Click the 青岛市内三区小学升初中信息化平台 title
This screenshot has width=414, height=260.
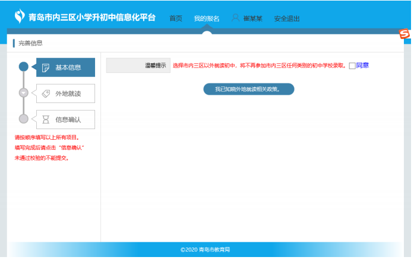coord(92,17)
